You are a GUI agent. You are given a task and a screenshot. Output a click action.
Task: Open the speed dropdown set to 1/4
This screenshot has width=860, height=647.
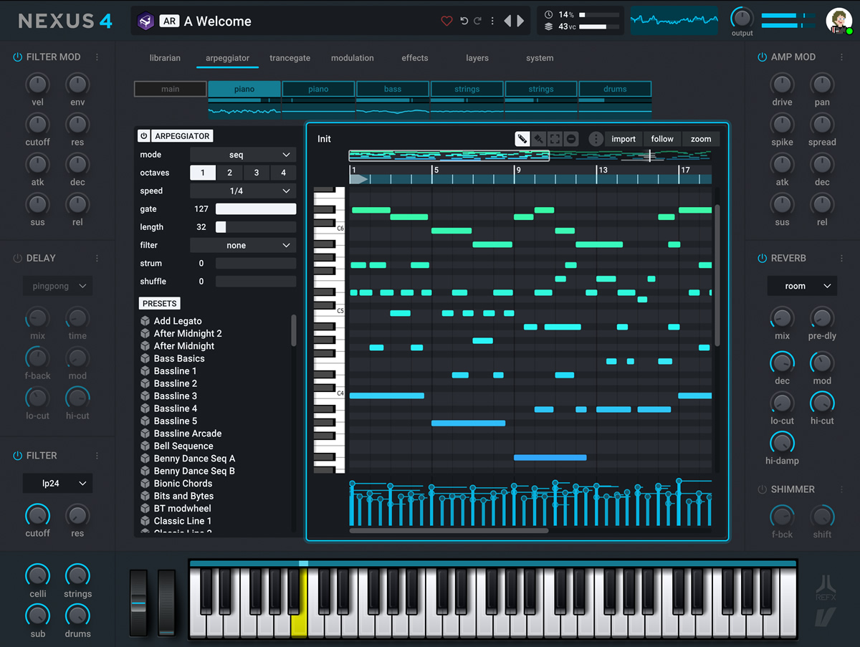pos(242,191)
